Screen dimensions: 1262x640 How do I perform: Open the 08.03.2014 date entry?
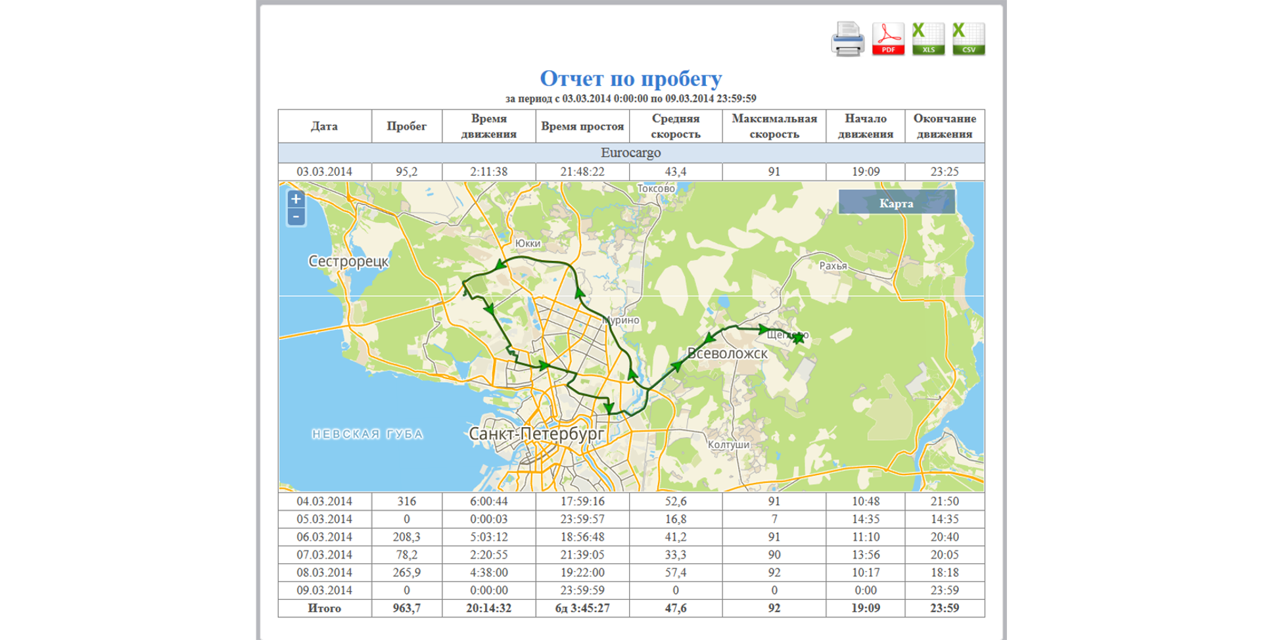[x=324, y=572]
